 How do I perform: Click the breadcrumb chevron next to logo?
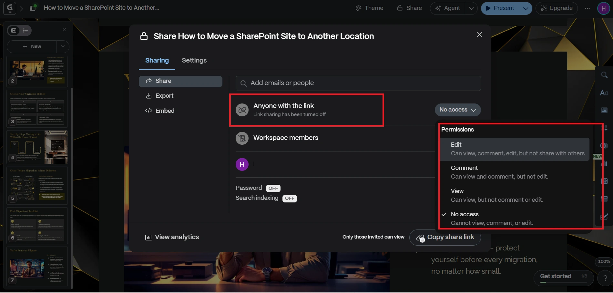tap(21, 8)
